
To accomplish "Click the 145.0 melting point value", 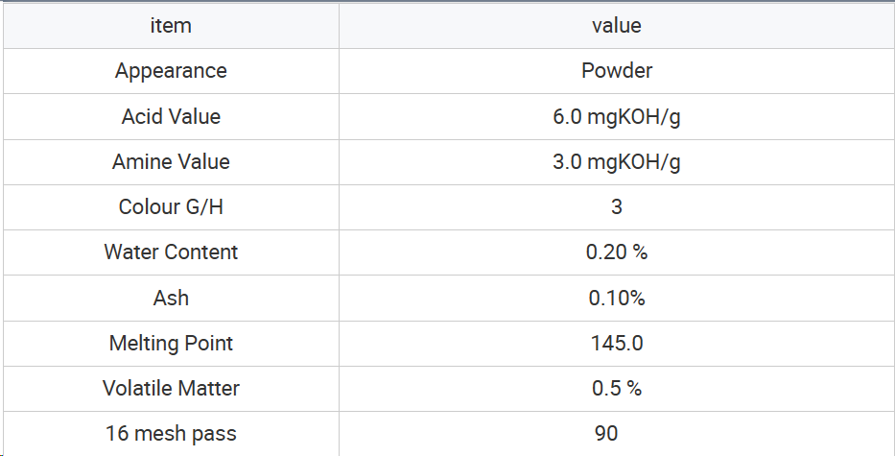I will [617, 344].
